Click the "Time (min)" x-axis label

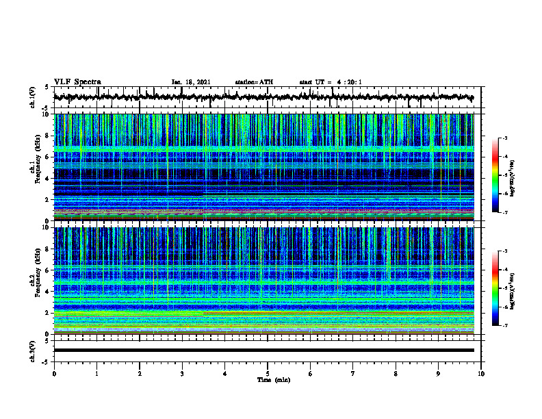(274, 380)
